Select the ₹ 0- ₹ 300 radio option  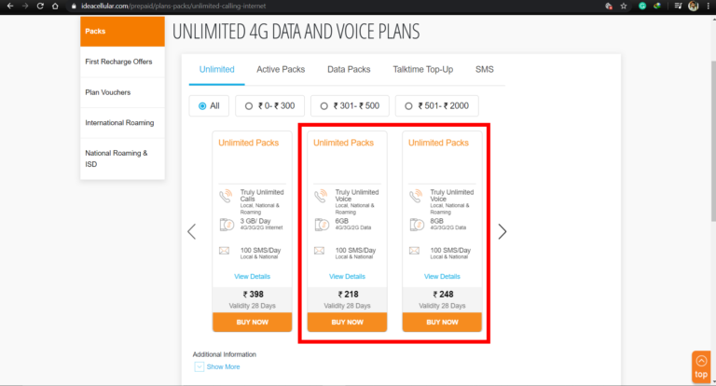(269, 106)
